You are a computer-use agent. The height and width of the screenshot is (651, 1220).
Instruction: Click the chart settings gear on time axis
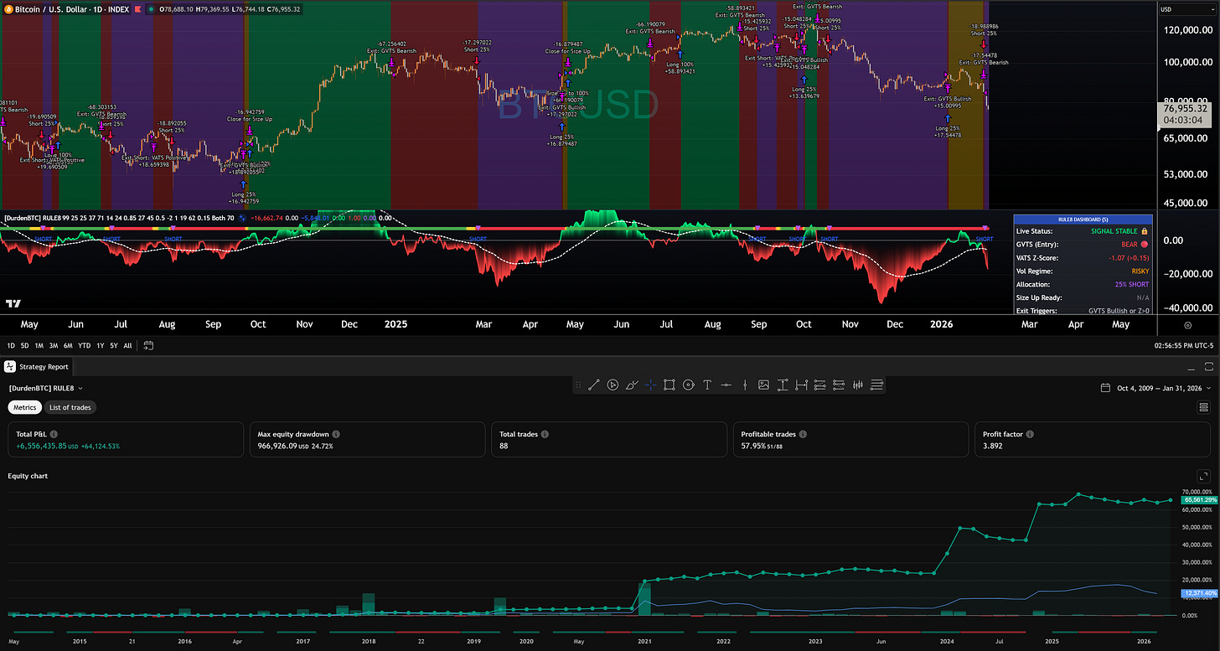(x=1188, y=324)
